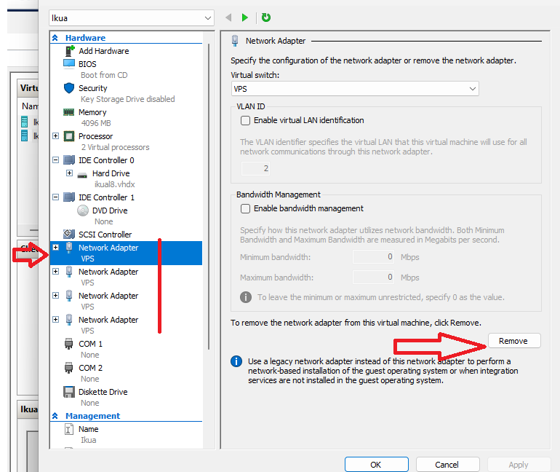Open the Ikua virtual machine dropdown

(132, 18)
